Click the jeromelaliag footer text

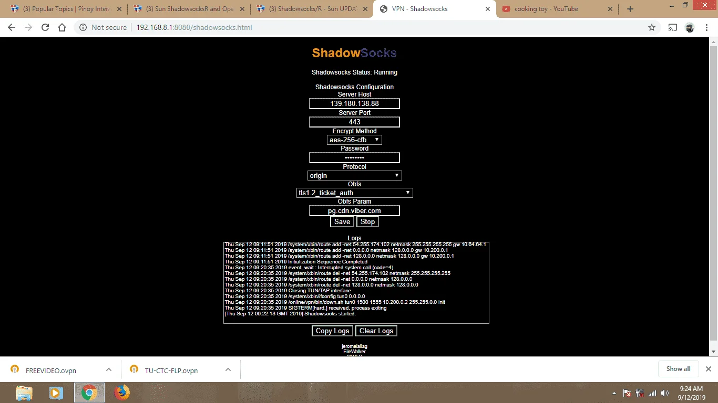coord(354,346)
